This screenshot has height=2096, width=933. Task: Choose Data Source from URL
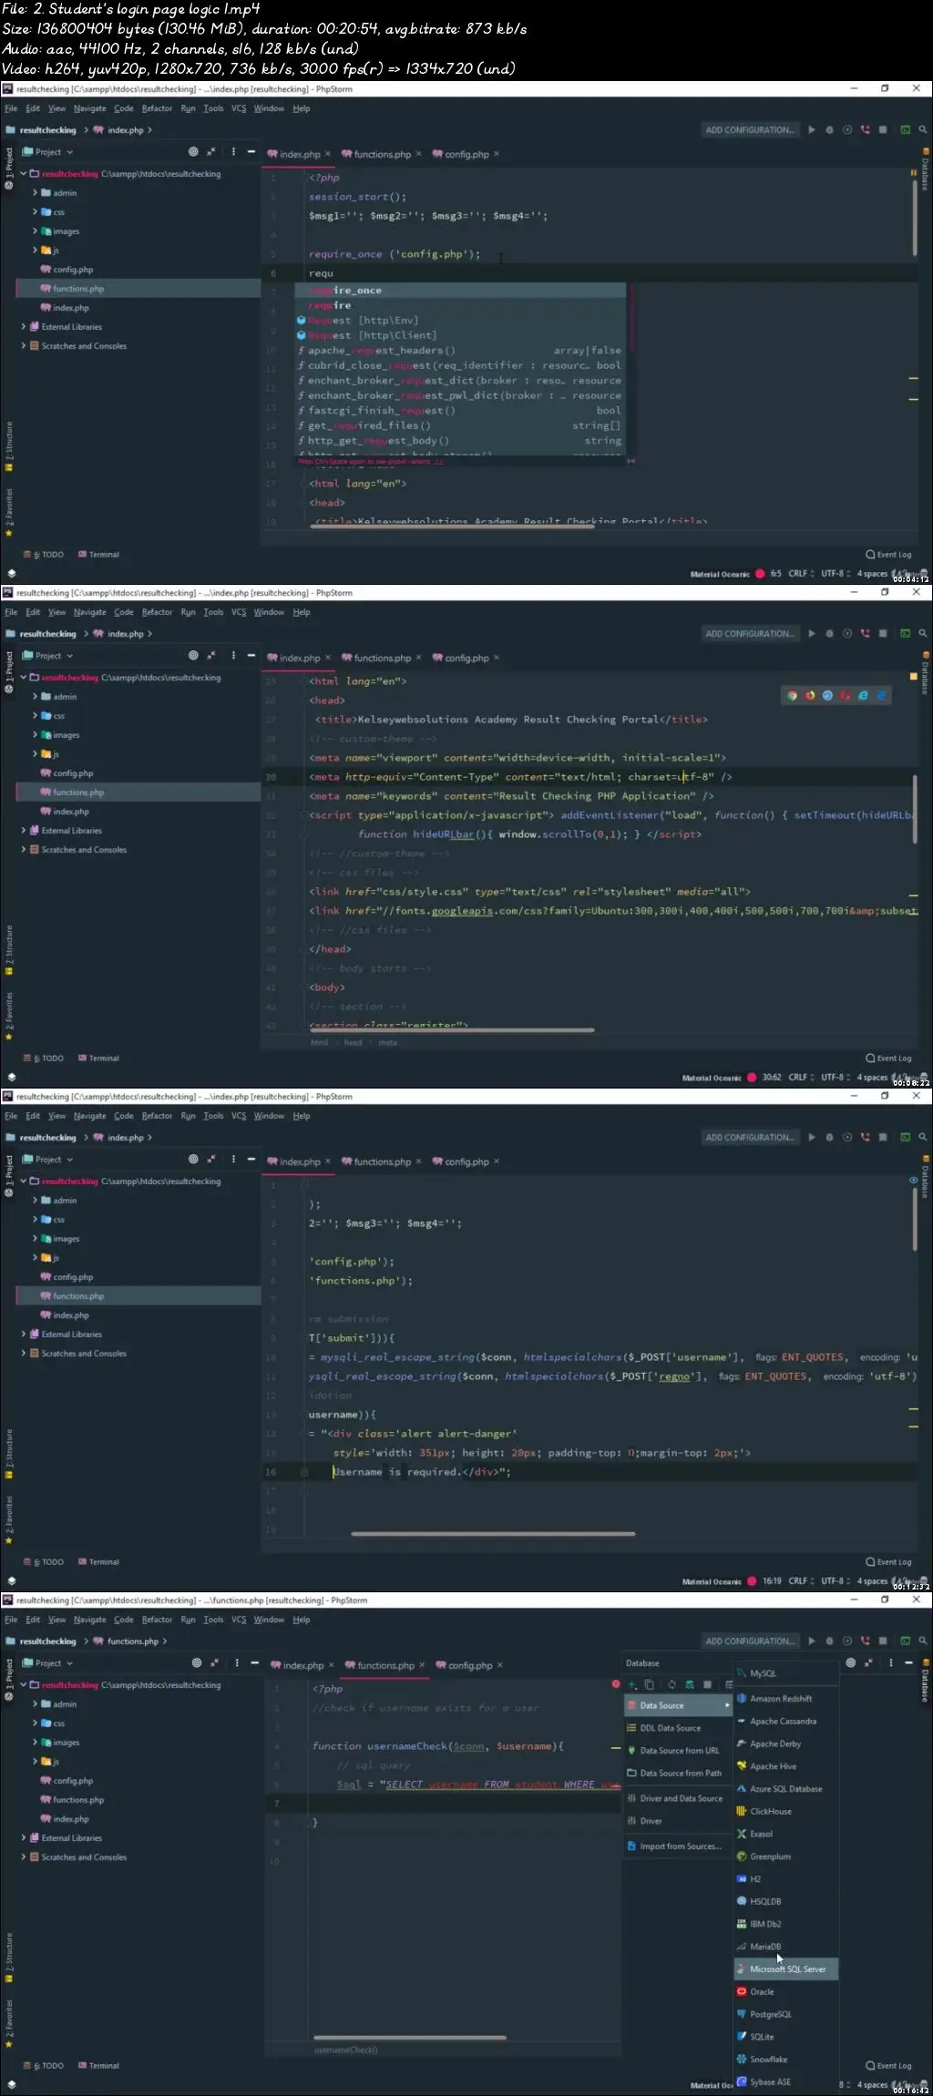tap(678, 1751)
